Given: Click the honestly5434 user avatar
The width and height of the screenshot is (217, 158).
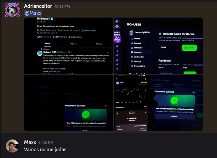Looking at the screenshot, I should tap(131, 33).
